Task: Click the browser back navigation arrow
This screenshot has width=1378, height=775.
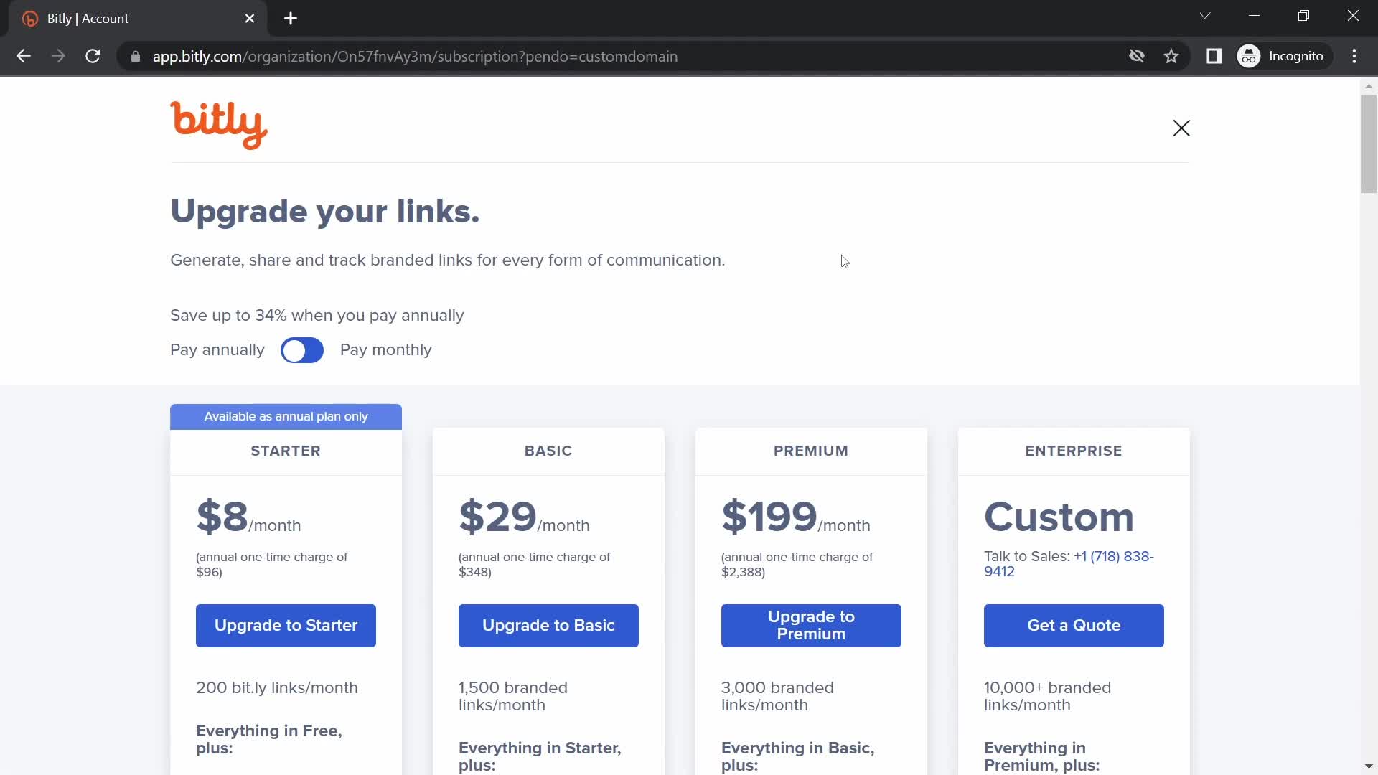Action: 23,56
